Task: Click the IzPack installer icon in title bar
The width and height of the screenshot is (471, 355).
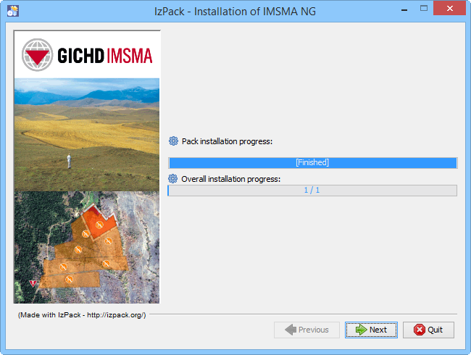Action: [x=12, y=11]
